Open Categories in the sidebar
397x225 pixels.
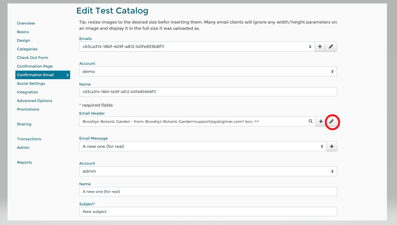[x=27, y=49]
